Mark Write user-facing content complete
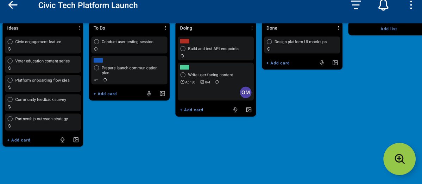 click(183, 75)
